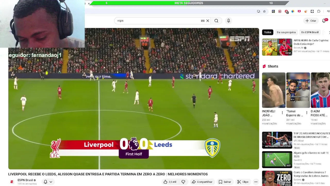The width and height of the screenshot is (330, 186).
Task: Open the notifications bell showing 9+
Action: (324, 21)
